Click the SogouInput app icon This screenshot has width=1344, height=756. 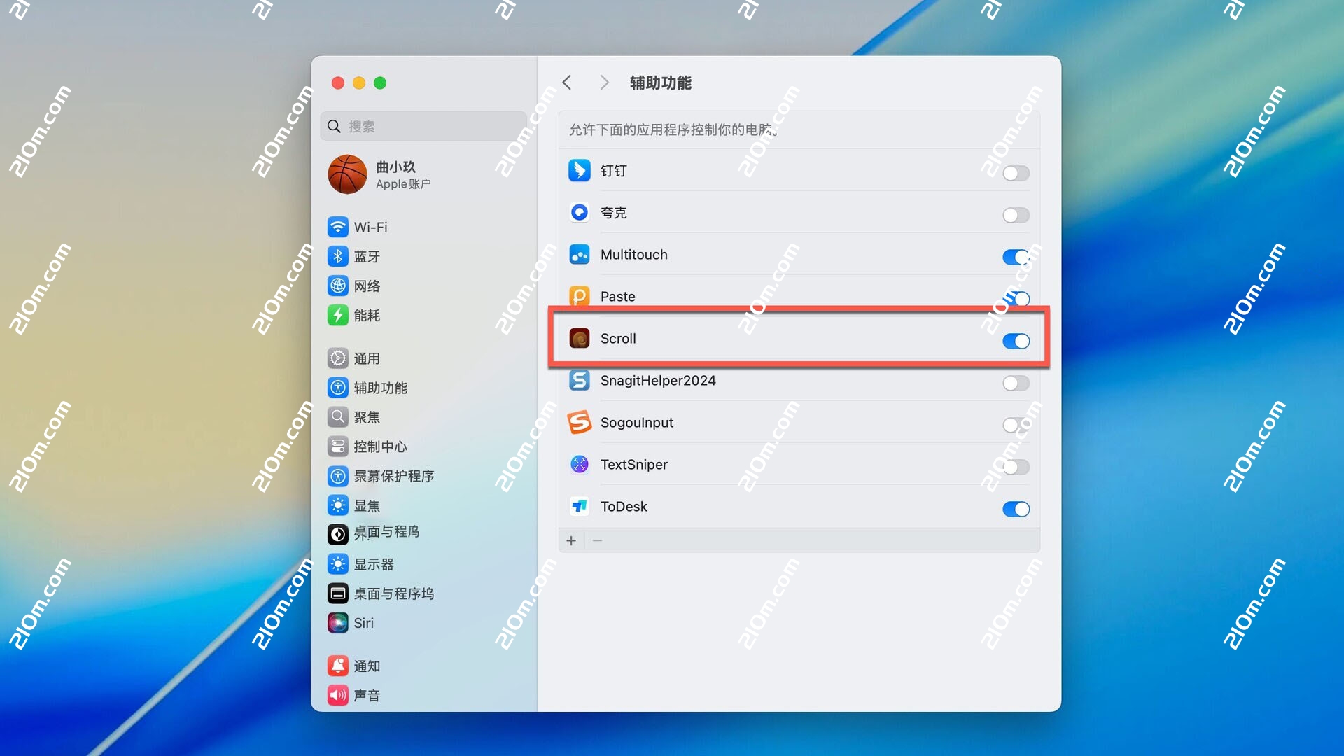click(x=580, y=422)
